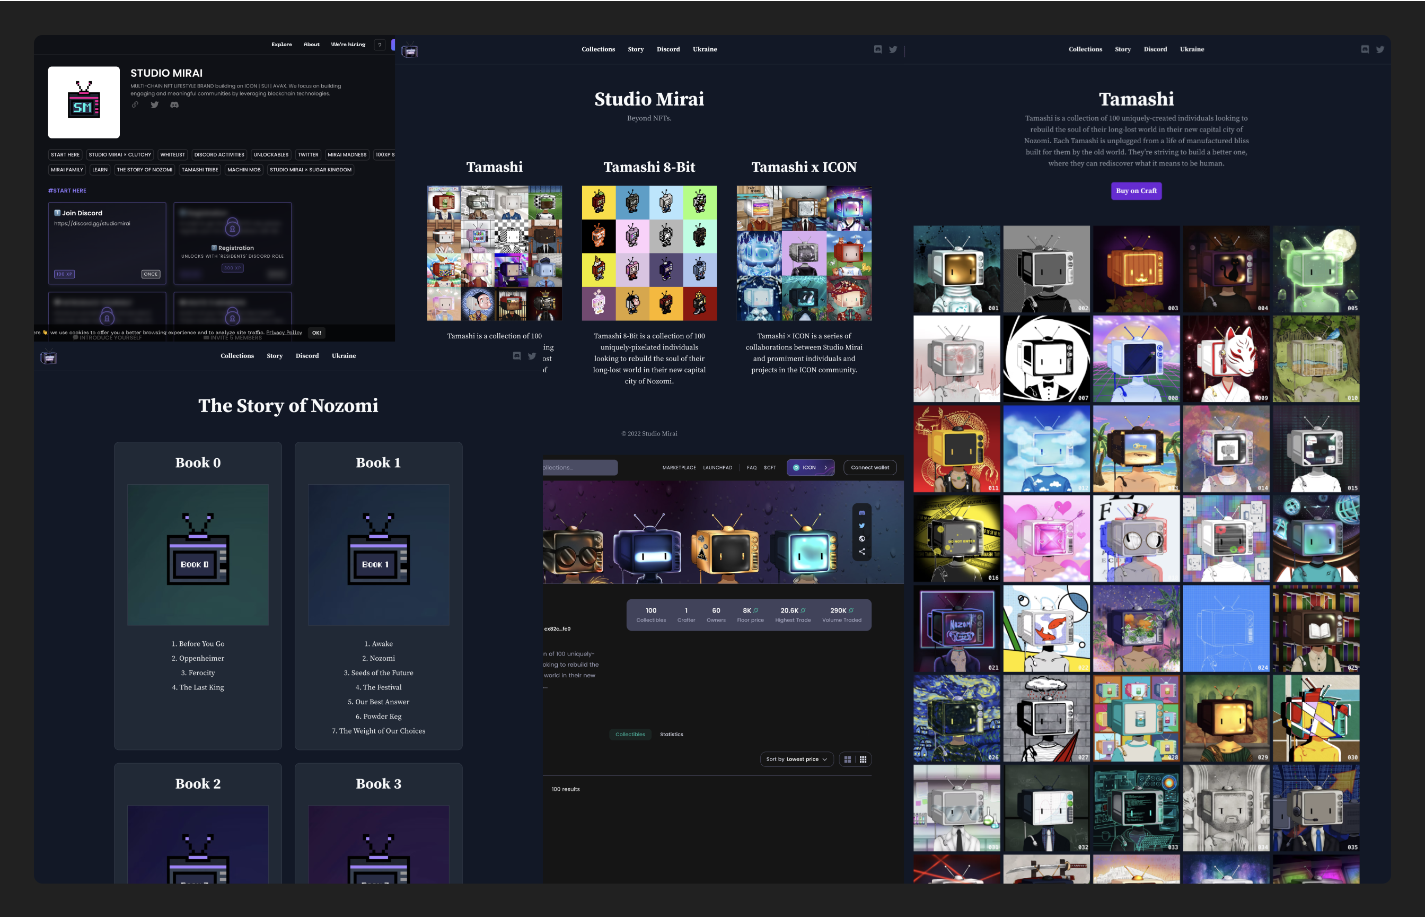The image size is (1425, 917).
Task: Click the Book 0 cover image
Action: (x=198, y=554)
